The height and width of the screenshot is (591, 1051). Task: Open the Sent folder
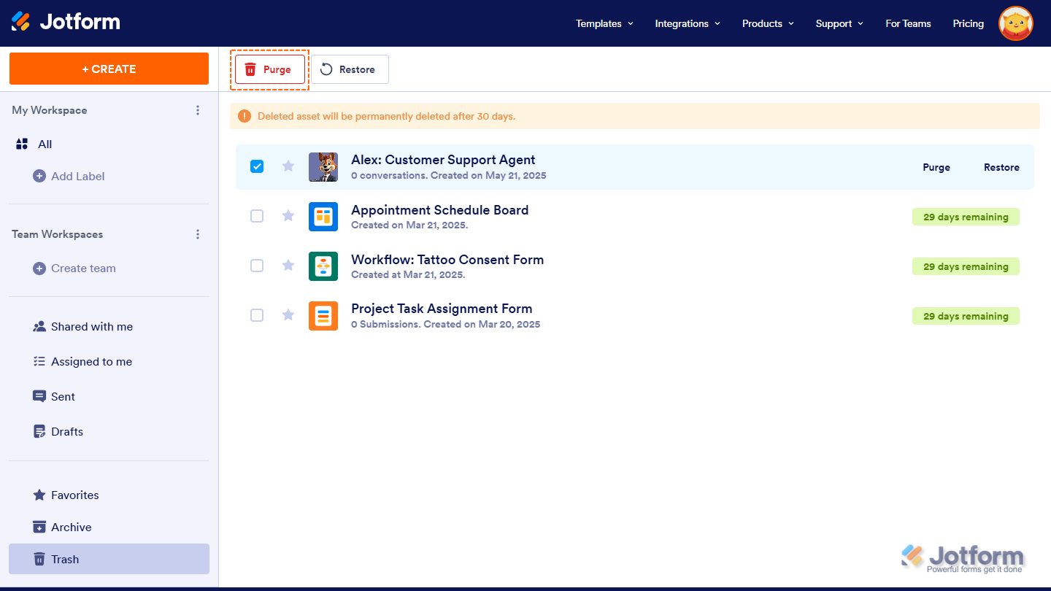(x=63, y=396)
